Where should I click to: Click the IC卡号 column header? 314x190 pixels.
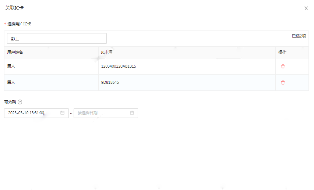click(107, 53)
